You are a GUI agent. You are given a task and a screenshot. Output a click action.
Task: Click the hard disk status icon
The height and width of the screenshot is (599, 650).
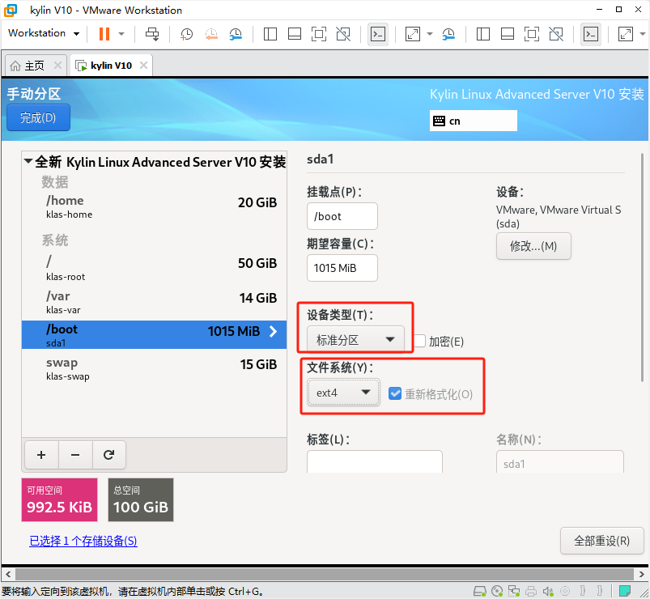(x=480, y=591)
